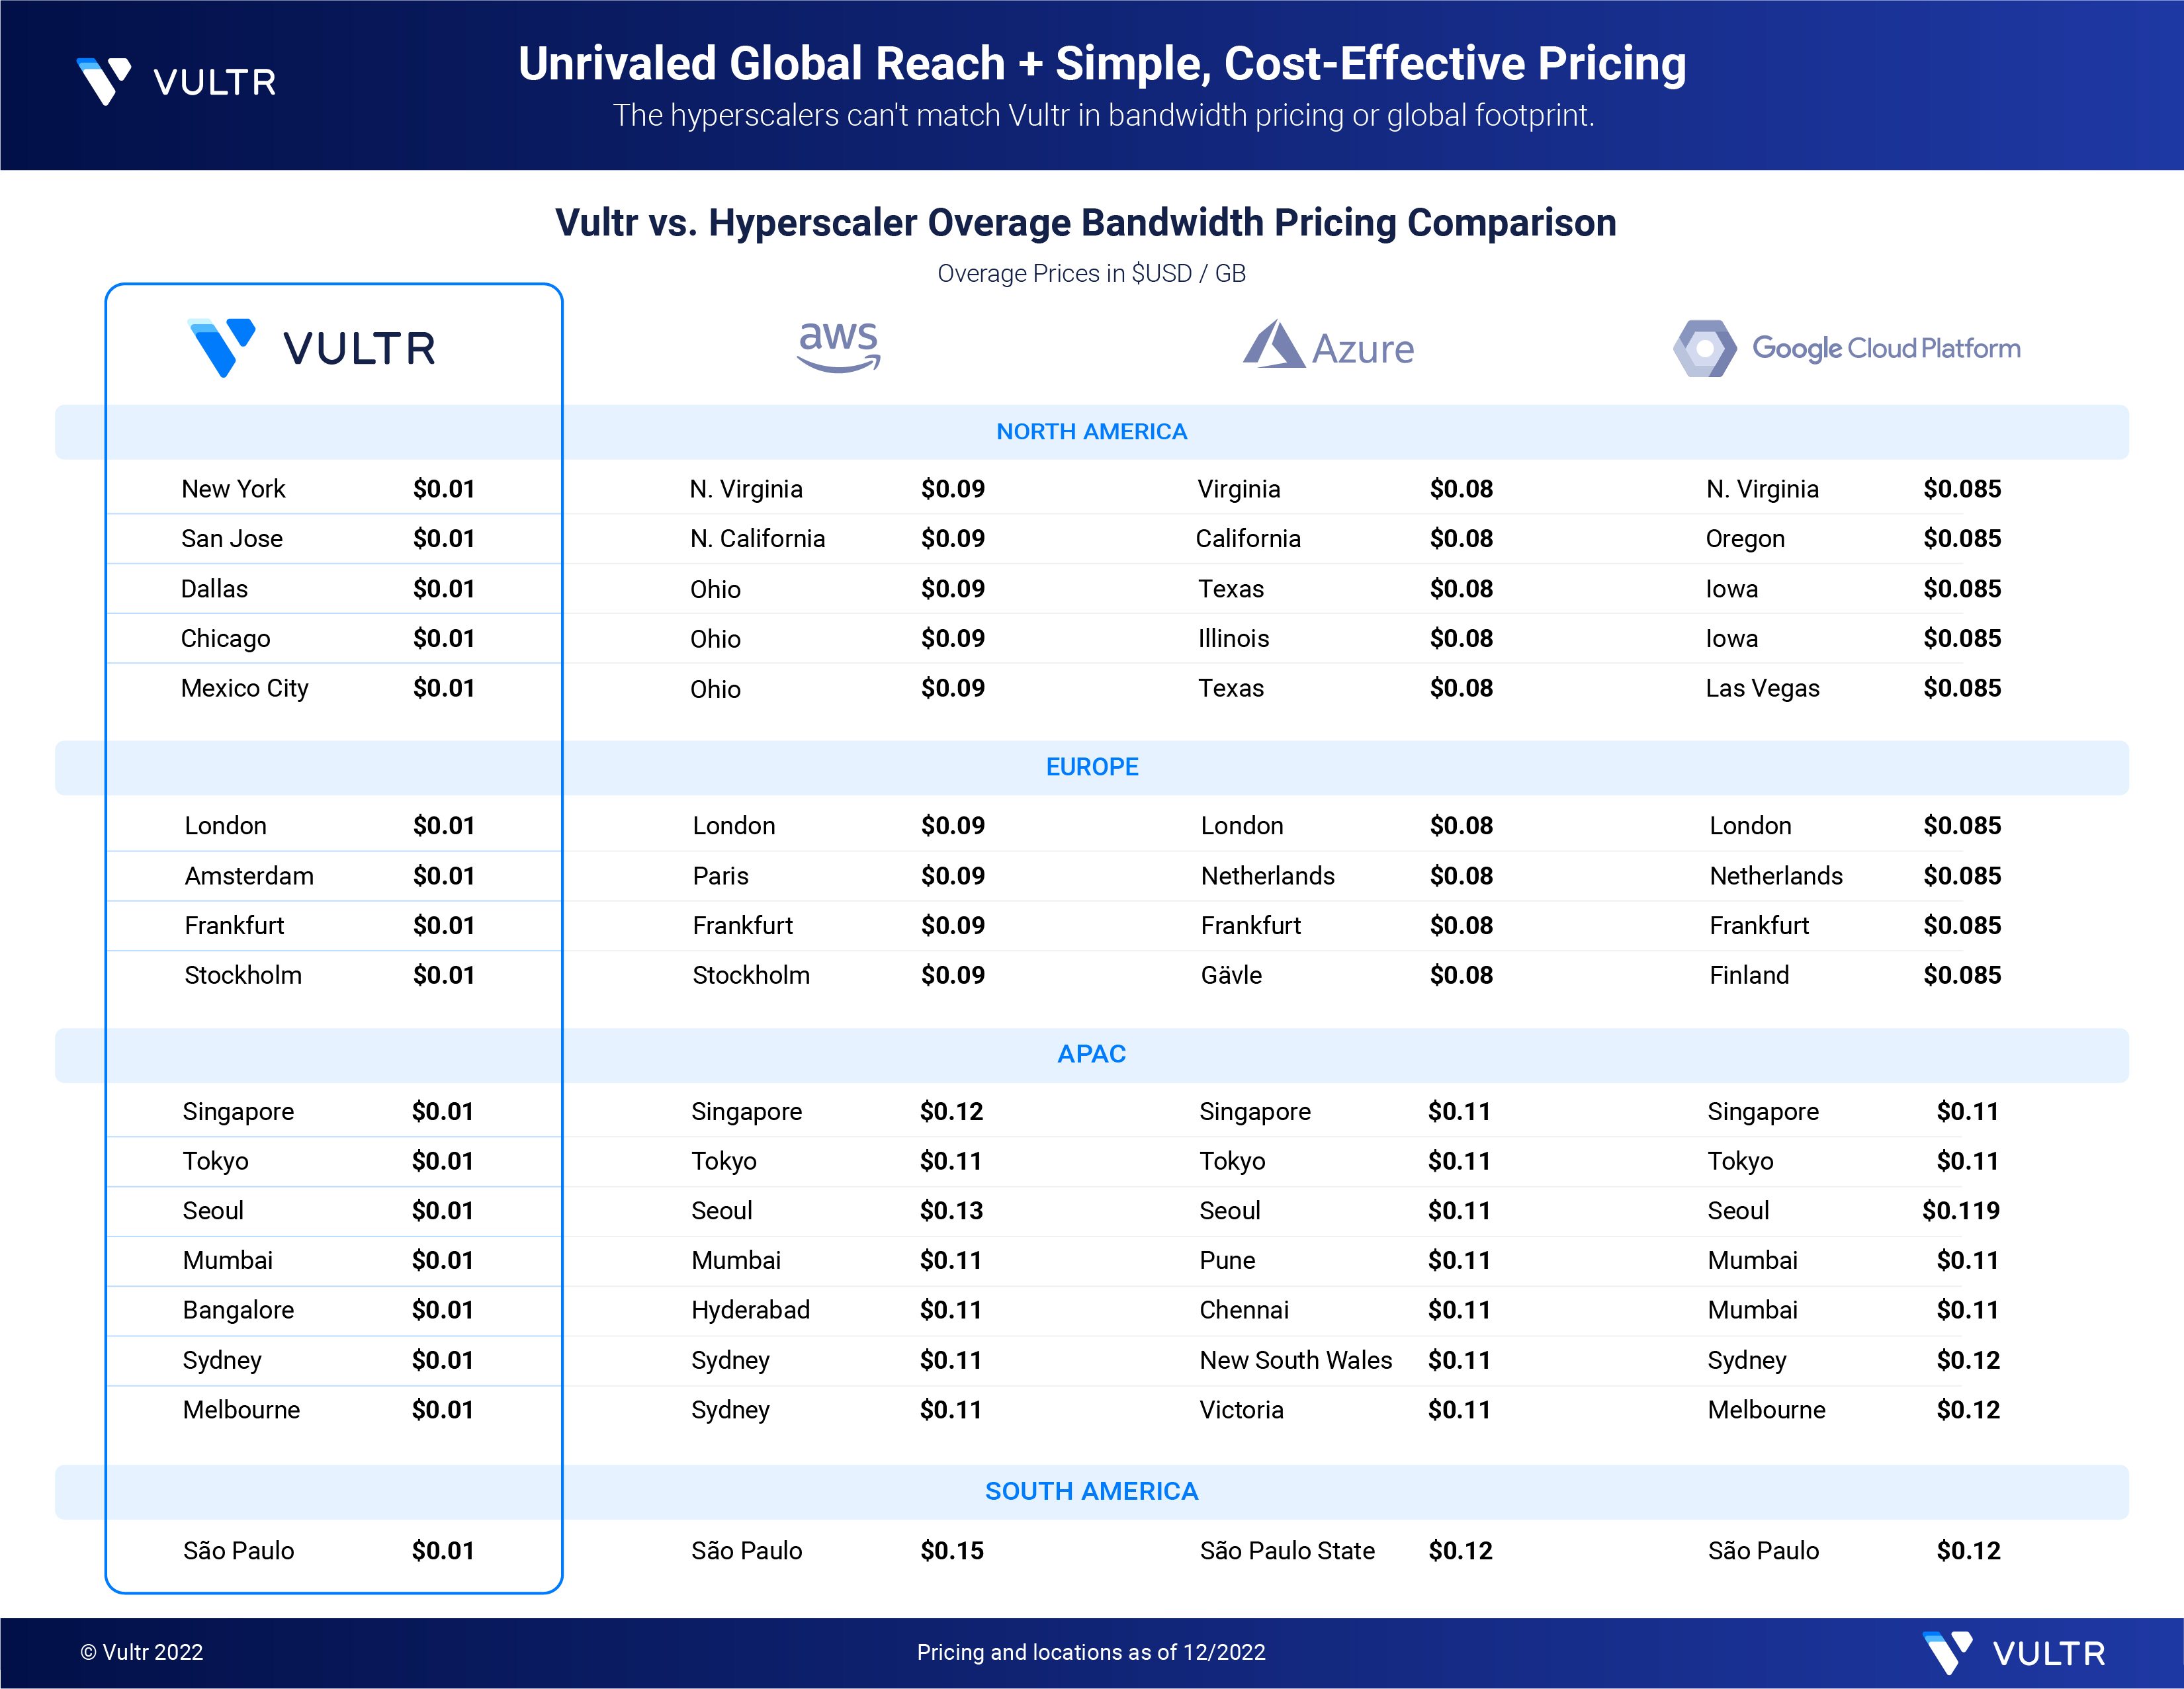Screen dimensions: 2184x1689
Task: Click the Vultr 'Mexico City' location
Action: (x=245, y=689)
